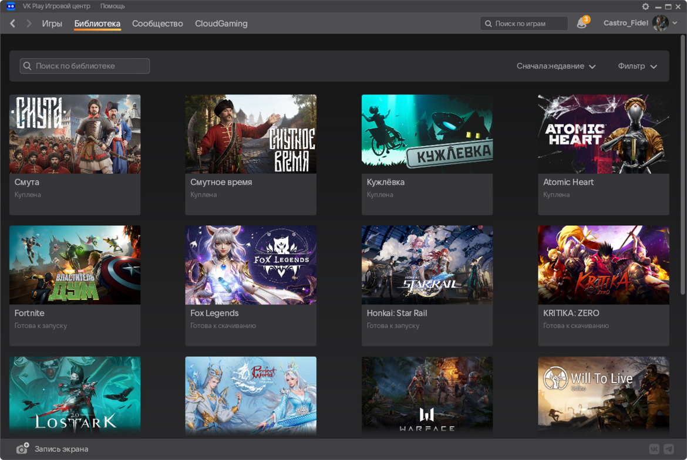Screen dimensions: 687x460
Task: Click the Смутное время title text
Action: [221, 182]
